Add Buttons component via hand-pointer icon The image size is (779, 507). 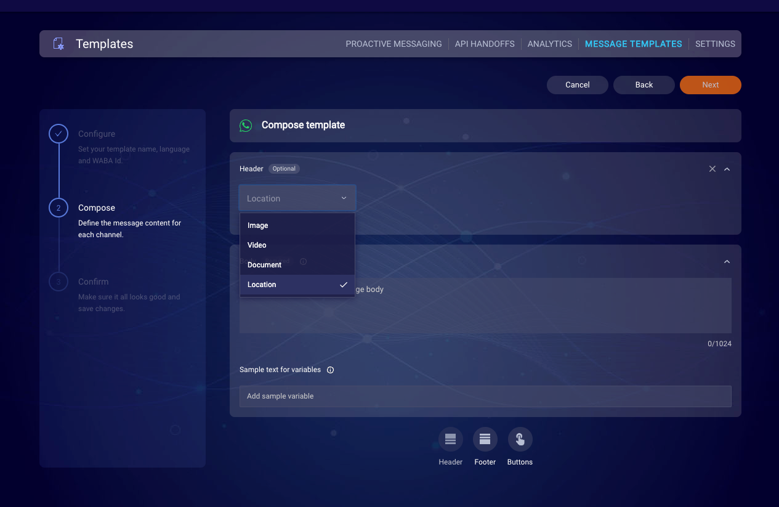click(520, 439)
